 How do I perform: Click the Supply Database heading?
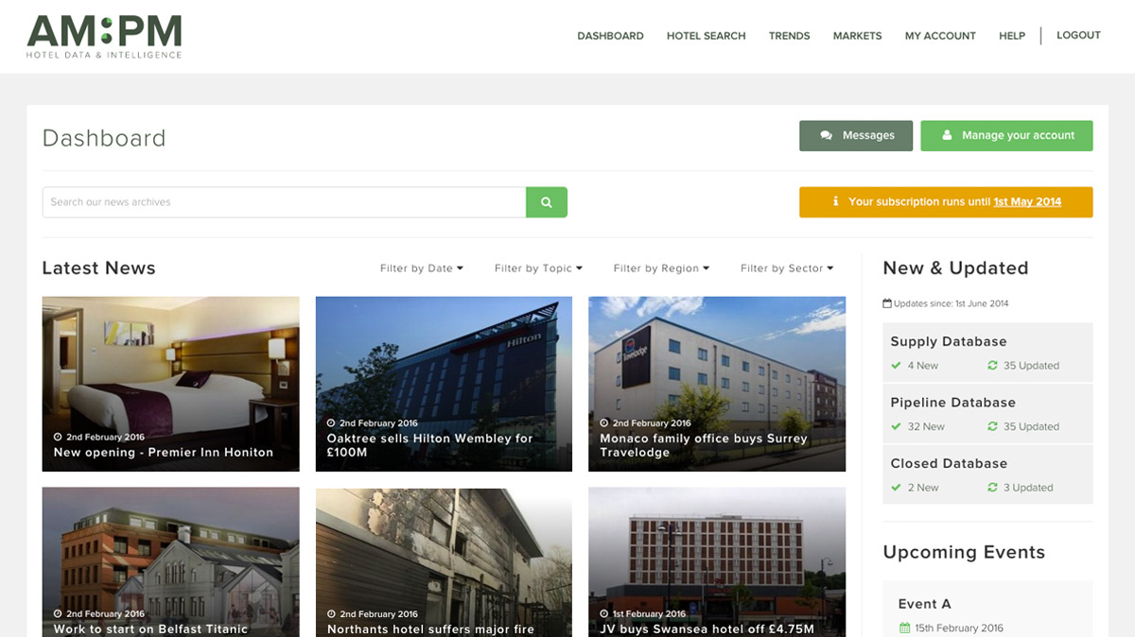click(x=949, y=341)
